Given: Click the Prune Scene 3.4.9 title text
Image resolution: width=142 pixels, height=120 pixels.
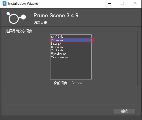Looking at the screenshot, I should (56, 15).
